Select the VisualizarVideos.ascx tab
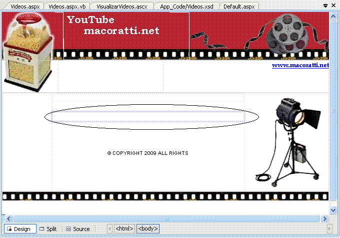The width and height of the screenshot is (340, 238). (x=121, y=7)
